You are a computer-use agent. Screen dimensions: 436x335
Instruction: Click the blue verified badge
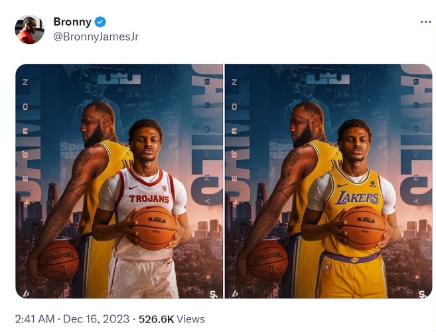coord(101,22)
